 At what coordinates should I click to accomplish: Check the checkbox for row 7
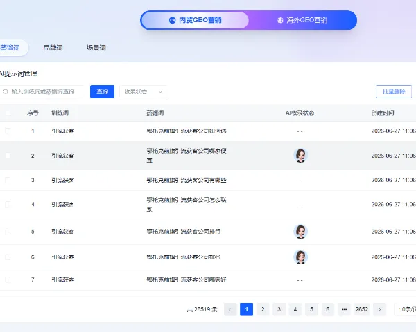pyautogui.click(x=8, y=280)
